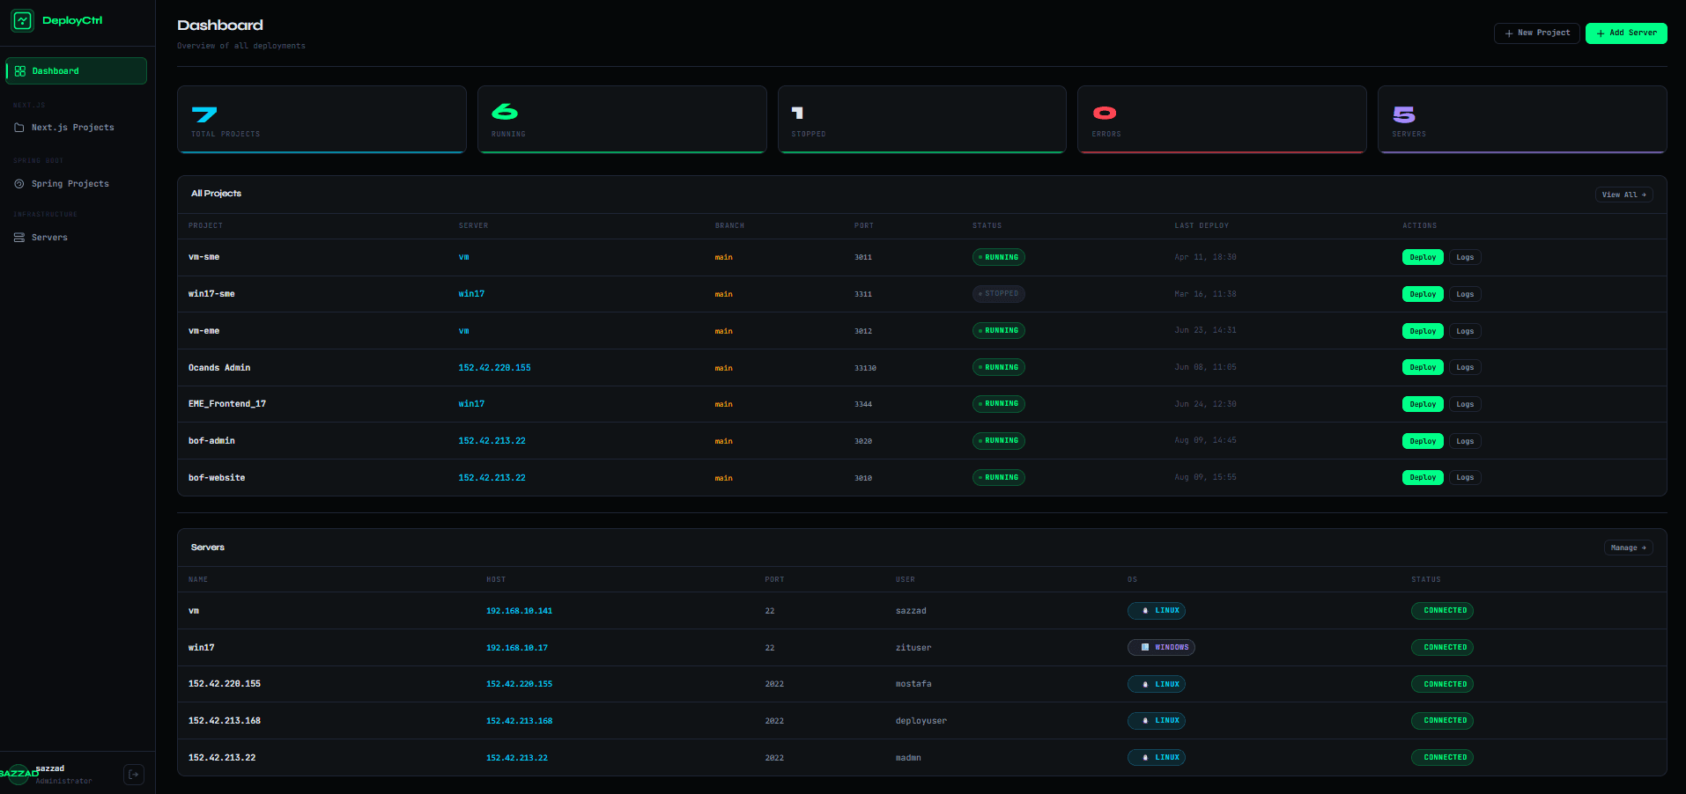The height and width of the screenshot is (794, 1686).
Task: Open Spring Projects in sidebar
Action: coord(77,184)
